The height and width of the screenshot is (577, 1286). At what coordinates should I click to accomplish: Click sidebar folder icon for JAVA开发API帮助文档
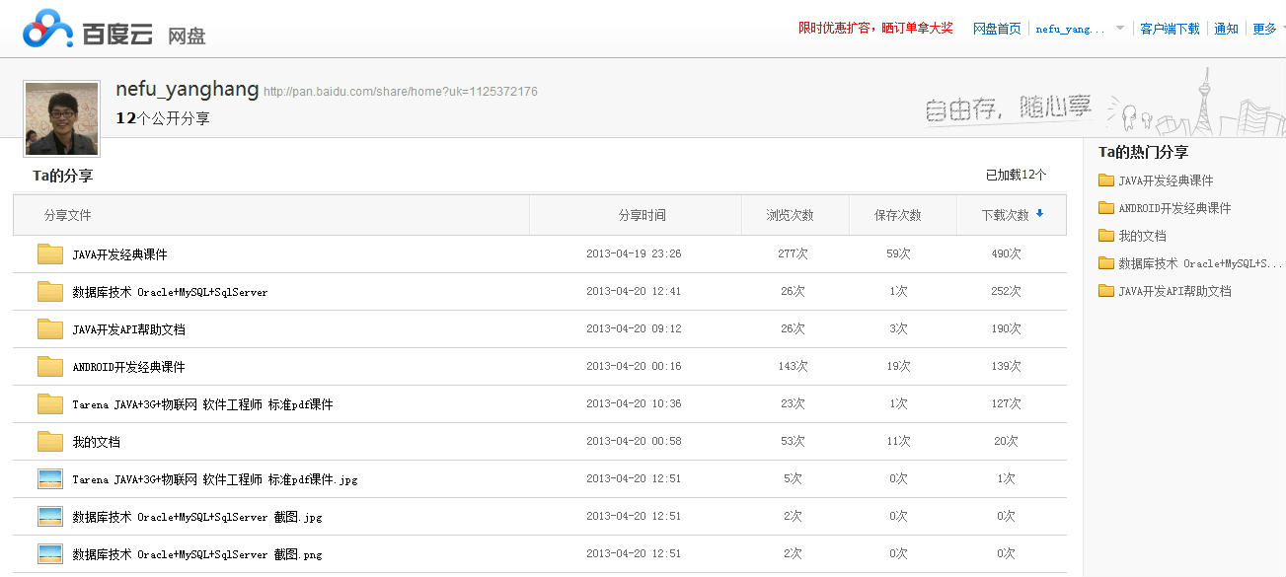pyautogui.click(x=1105, y=291)
